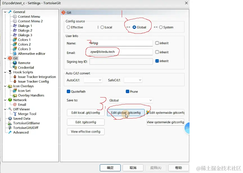Image resolution: width=243 pixels, height=173 pixels.
Task: Click the Context Menu gear icon
Action: pos(15,16)
